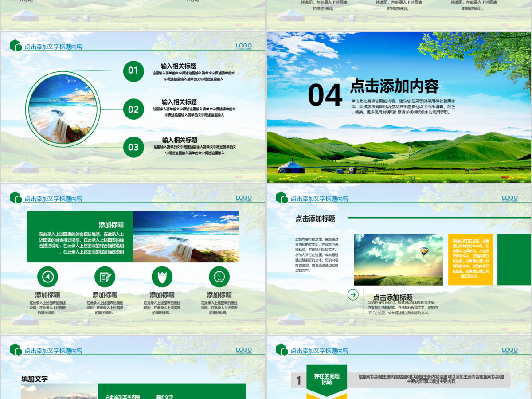Select the yellow text box

coord(470,259)
